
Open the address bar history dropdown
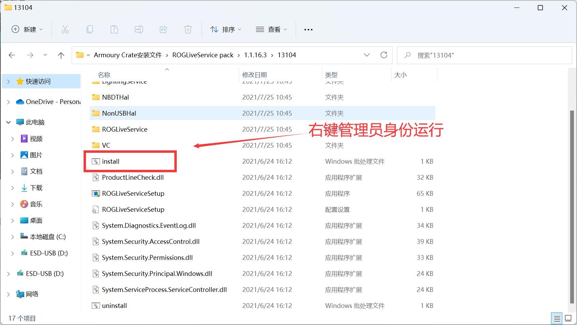pos(367,55)
